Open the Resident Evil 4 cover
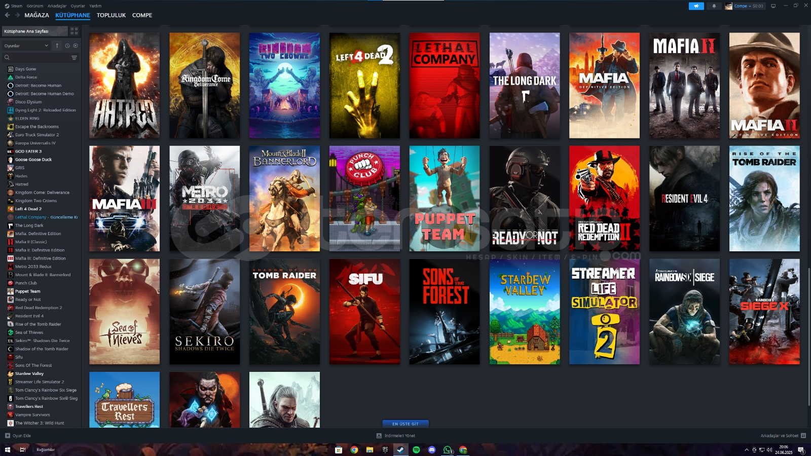This screenshot has width=811, height=456. (684, 199)
